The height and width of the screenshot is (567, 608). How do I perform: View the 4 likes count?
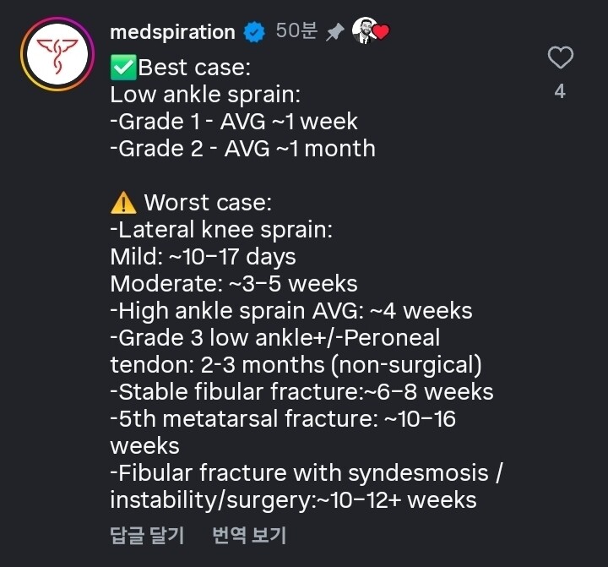point(560,91)
